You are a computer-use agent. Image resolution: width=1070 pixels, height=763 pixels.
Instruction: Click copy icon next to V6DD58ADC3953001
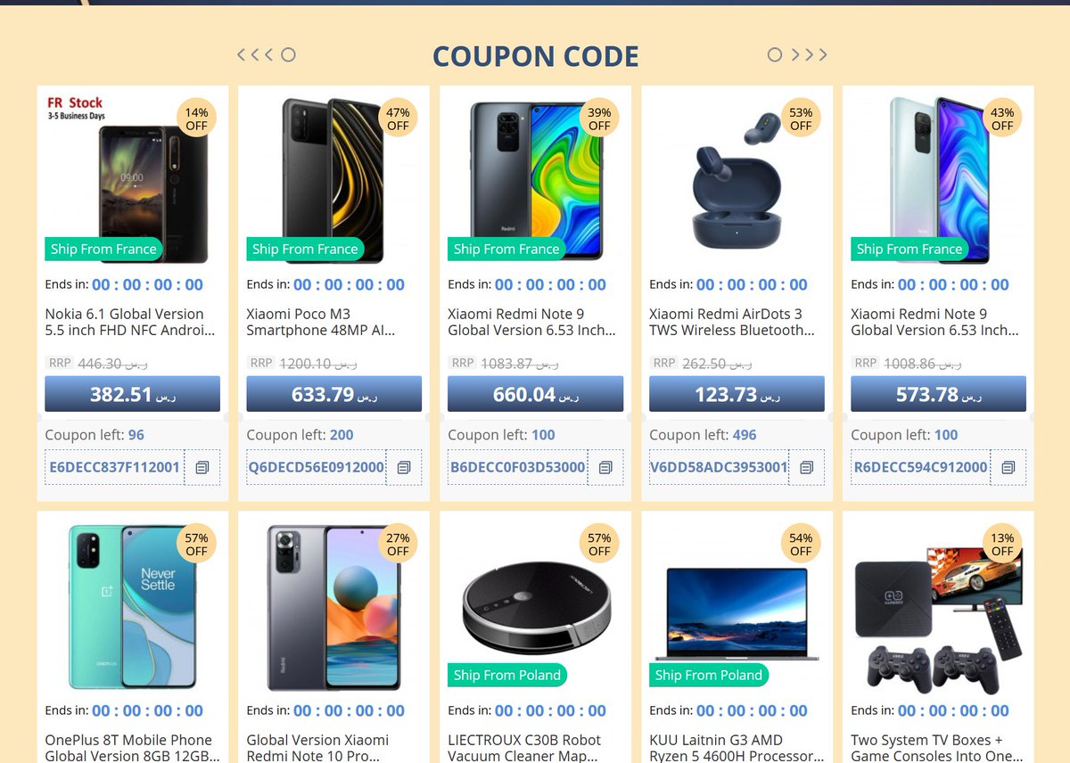(x=807, y=467)
